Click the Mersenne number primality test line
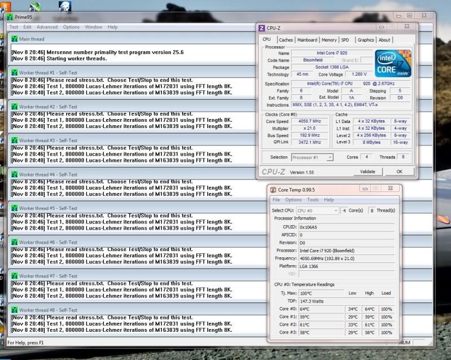Screen dimensions: 451x360 pos(97,52)
